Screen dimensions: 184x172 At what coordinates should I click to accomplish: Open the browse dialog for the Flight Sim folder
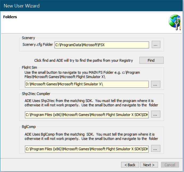156,84
